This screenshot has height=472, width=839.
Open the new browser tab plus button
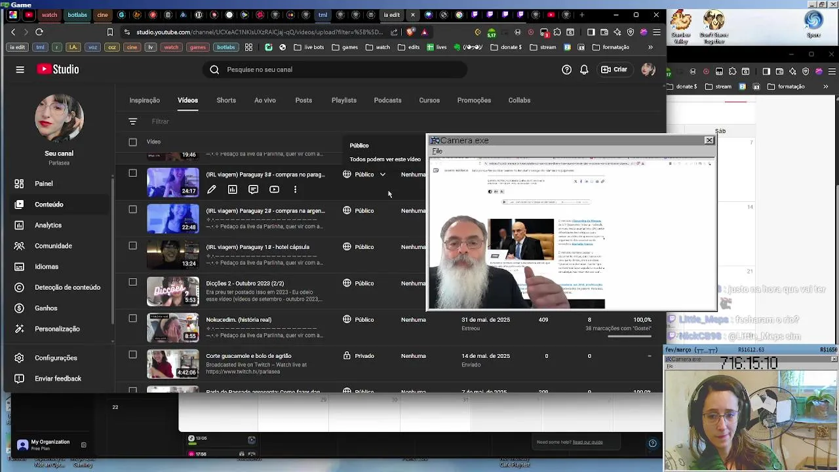pos(582,15)
